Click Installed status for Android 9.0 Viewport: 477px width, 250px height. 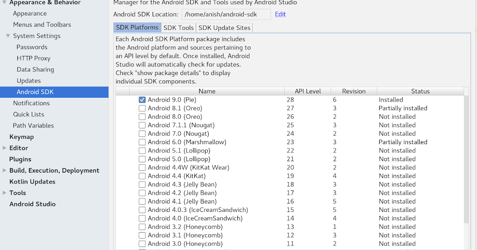[x=391, y=100]
